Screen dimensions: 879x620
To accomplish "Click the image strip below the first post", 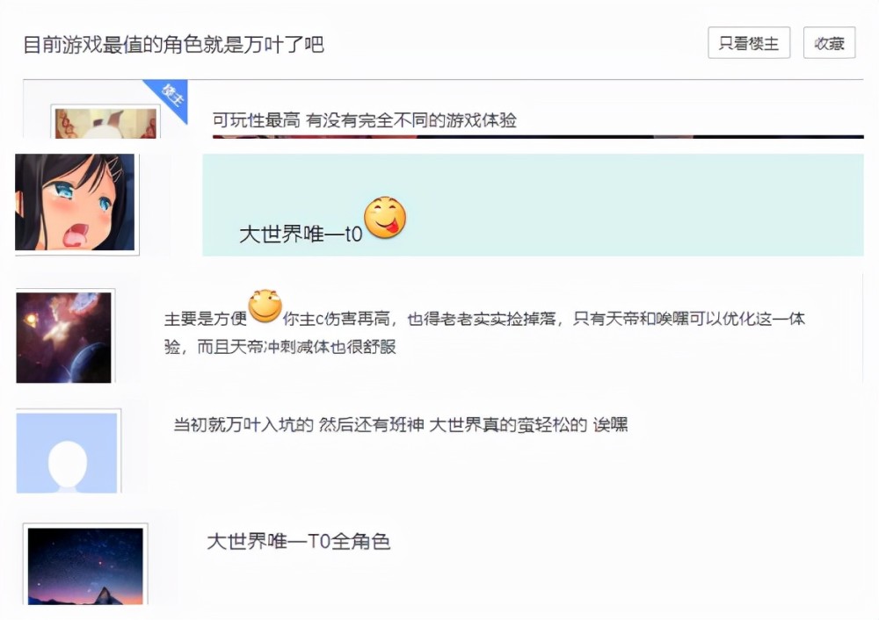I will 538,136.
